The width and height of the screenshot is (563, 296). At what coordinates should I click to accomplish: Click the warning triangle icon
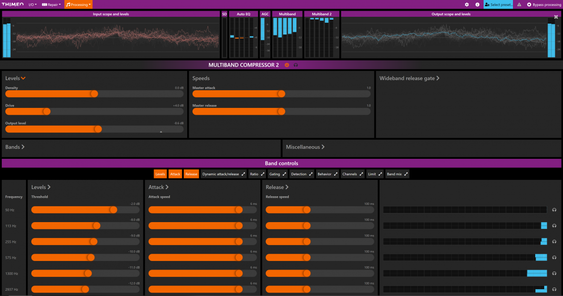tap(519, 4)
